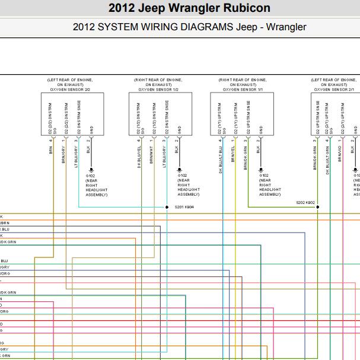Viewport: 360px width, 360px height.
Task: Click the S202 K902 splice label
Action: click(305, 202)
